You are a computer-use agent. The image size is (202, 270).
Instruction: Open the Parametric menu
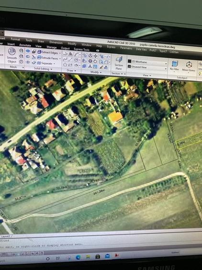(x=126, y=48)
